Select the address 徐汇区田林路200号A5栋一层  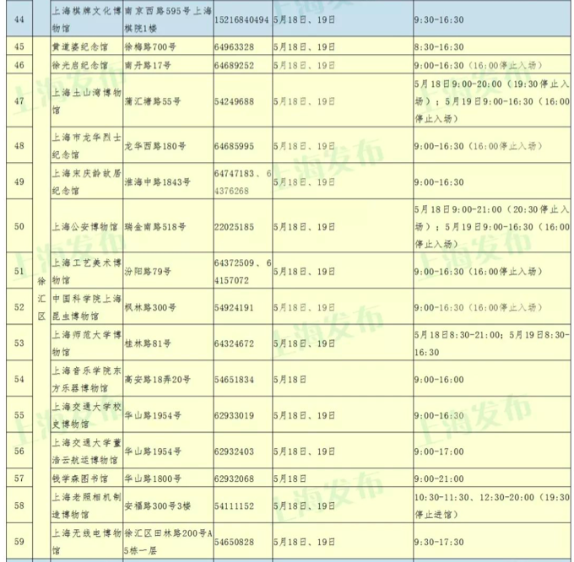click(168, 542)
